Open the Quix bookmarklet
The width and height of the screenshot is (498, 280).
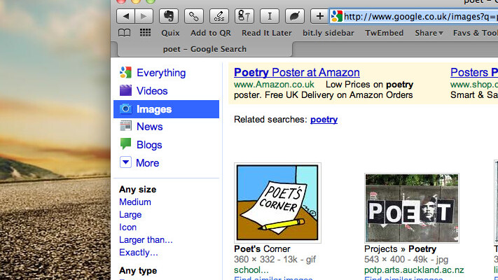click(170, 33)
